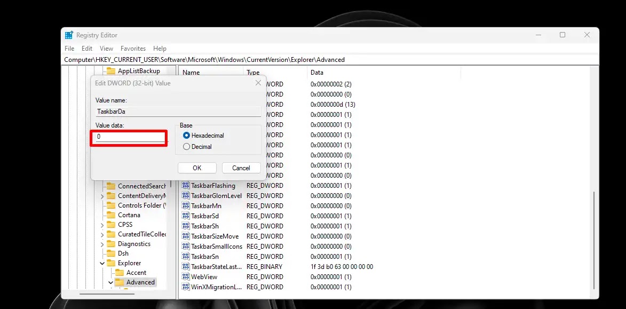
Task: Select the TaskbarGlomLevel value icon
Action: point(185,196)
